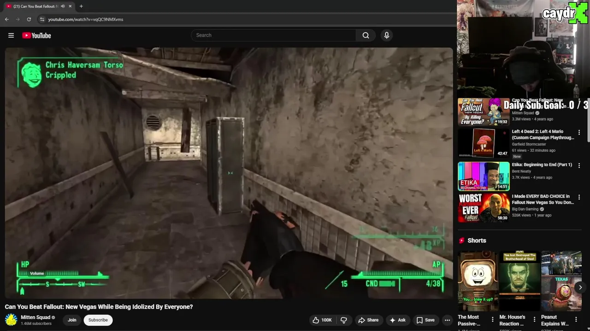View site information icon in the address bar
This screenshot has height=331, width=590.
point(42,19)
